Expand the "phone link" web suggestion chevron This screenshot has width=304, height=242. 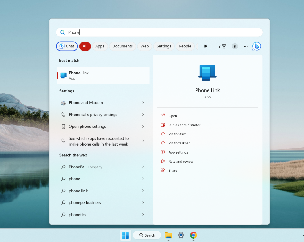(x=143, y=191)
